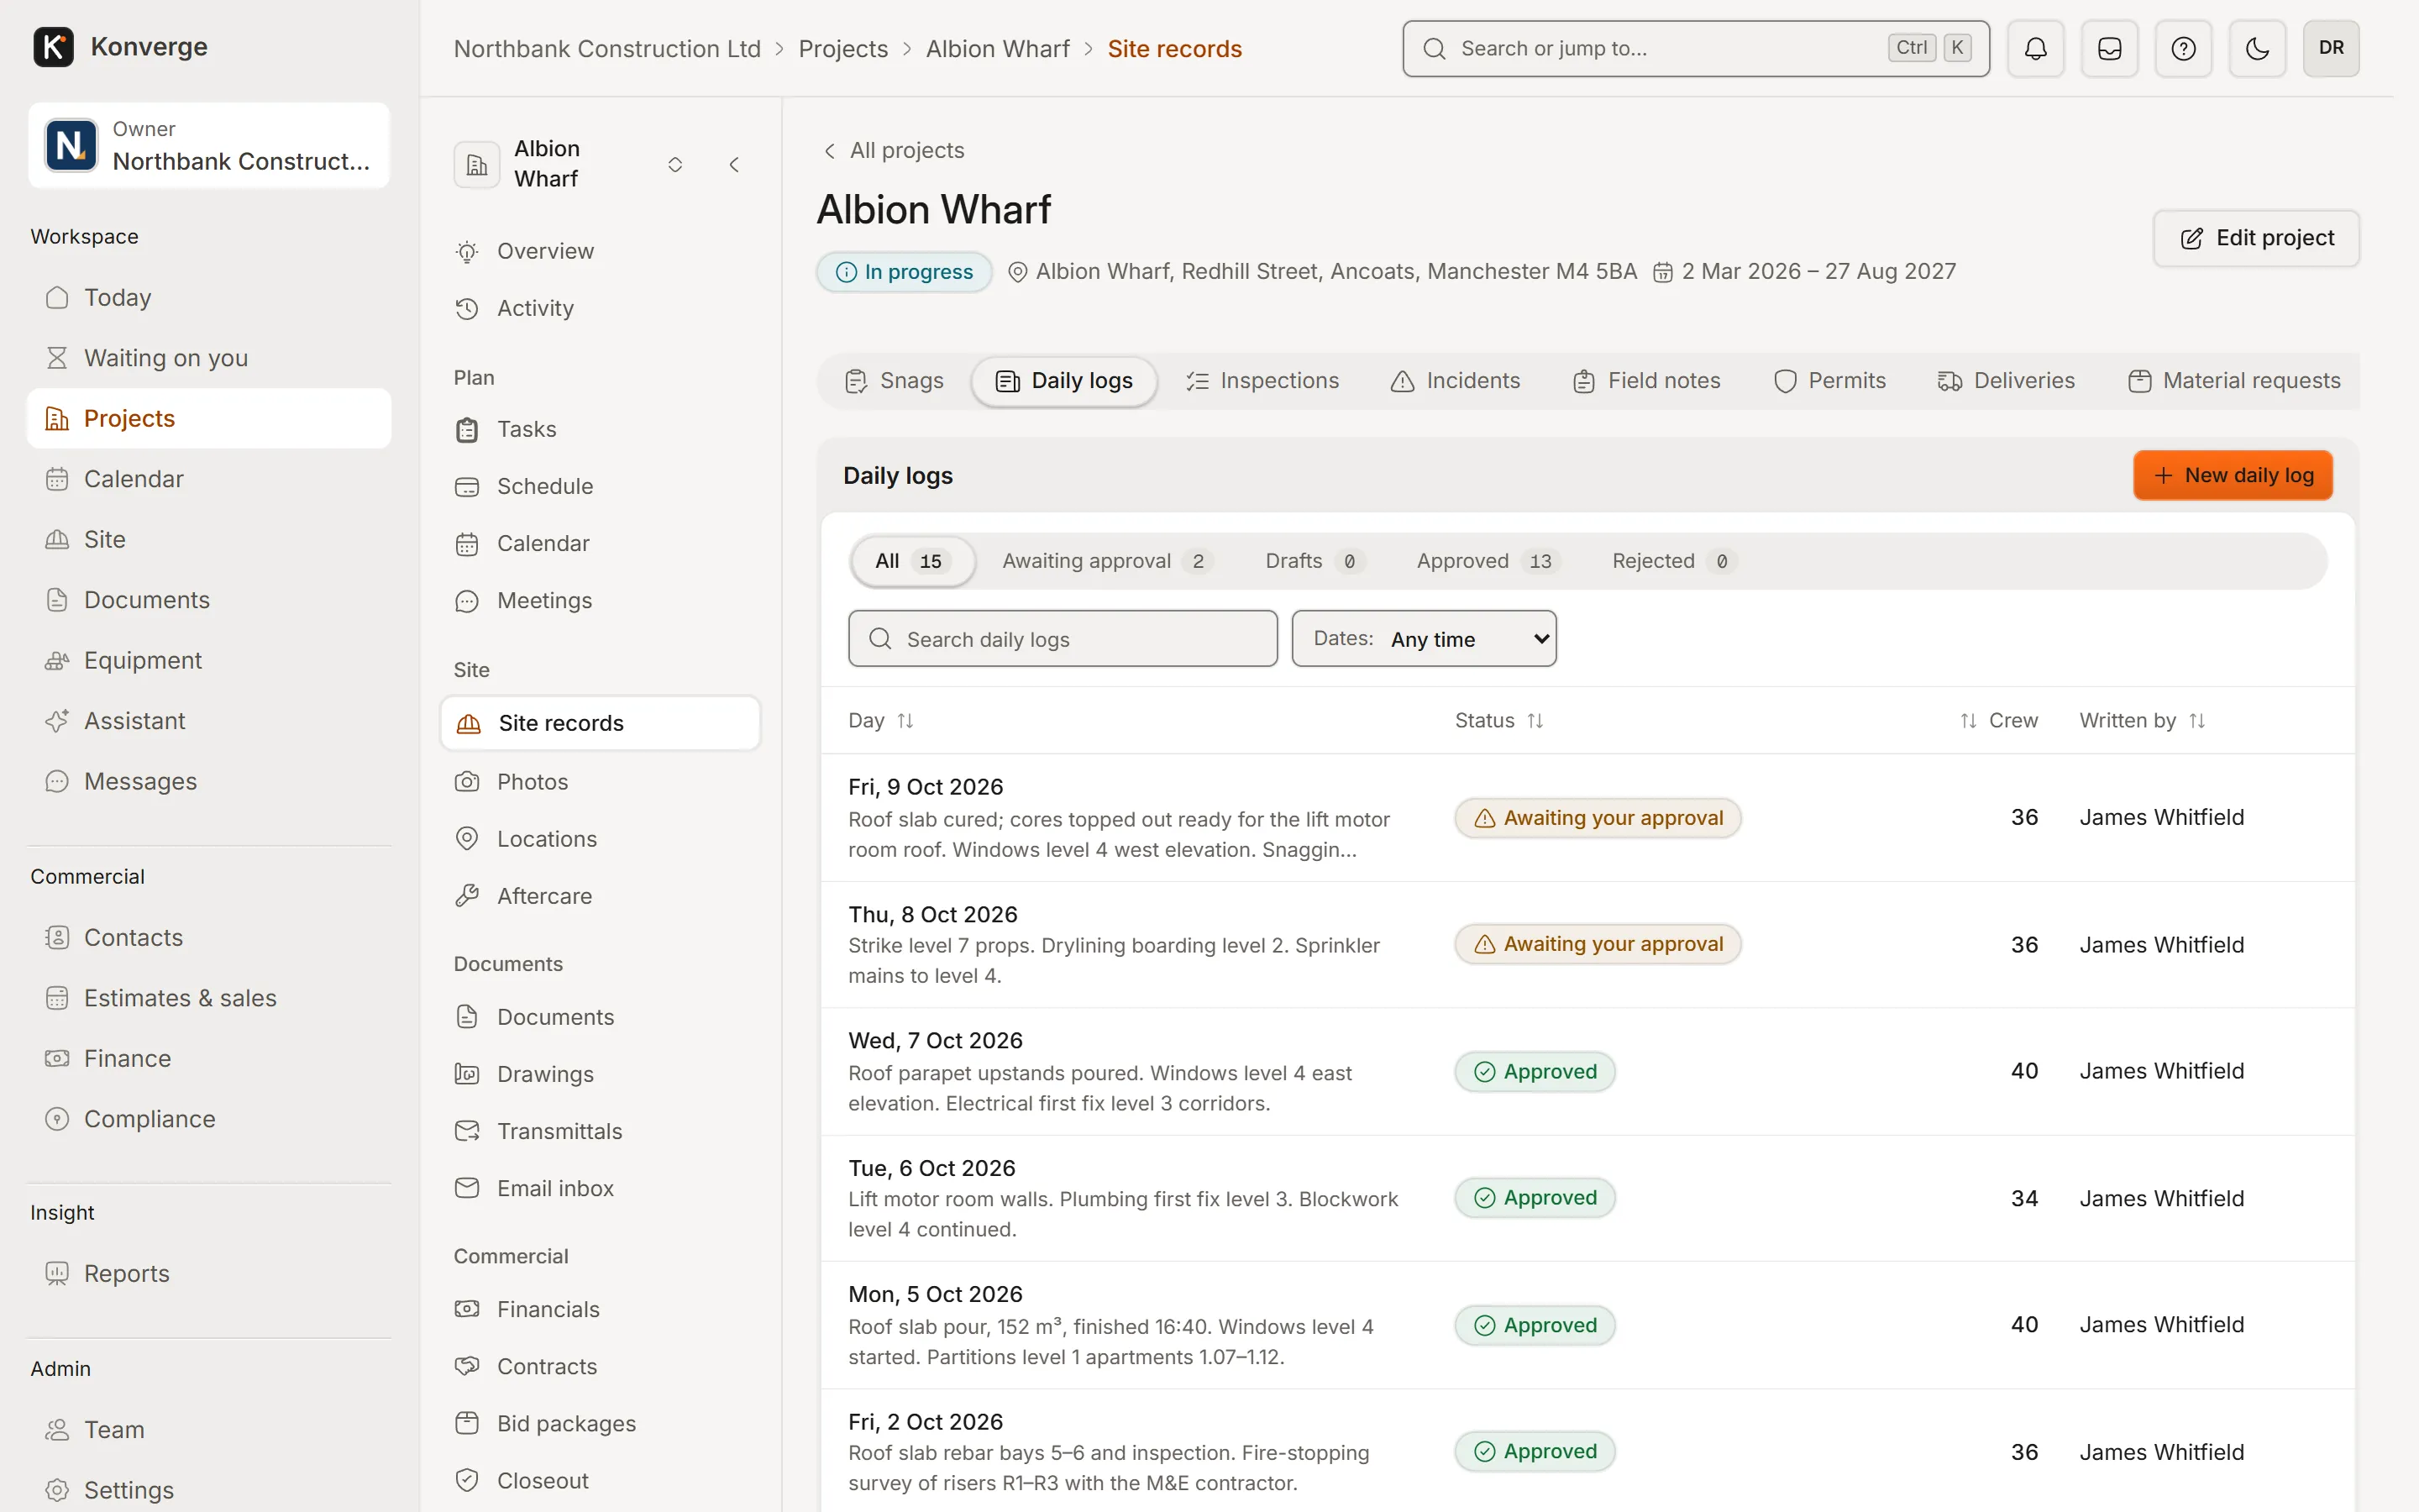The image size is (2419, 1512).
Task: Filter logs by Approved
Action: click(1488, 561)
